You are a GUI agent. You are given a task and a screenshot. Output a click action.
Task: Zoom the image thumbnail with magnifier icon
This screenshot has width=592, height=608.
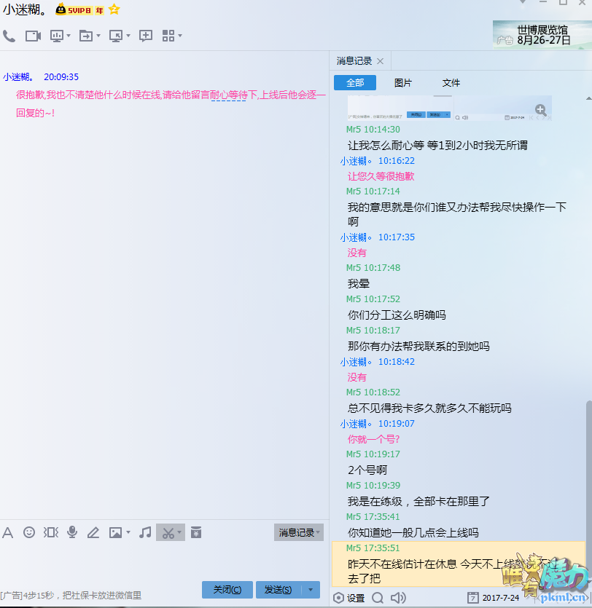540,110
